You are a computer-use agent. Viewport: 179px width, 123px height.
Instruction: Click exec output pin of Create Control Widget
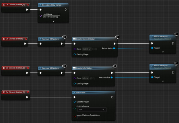[x=114, y=44]
